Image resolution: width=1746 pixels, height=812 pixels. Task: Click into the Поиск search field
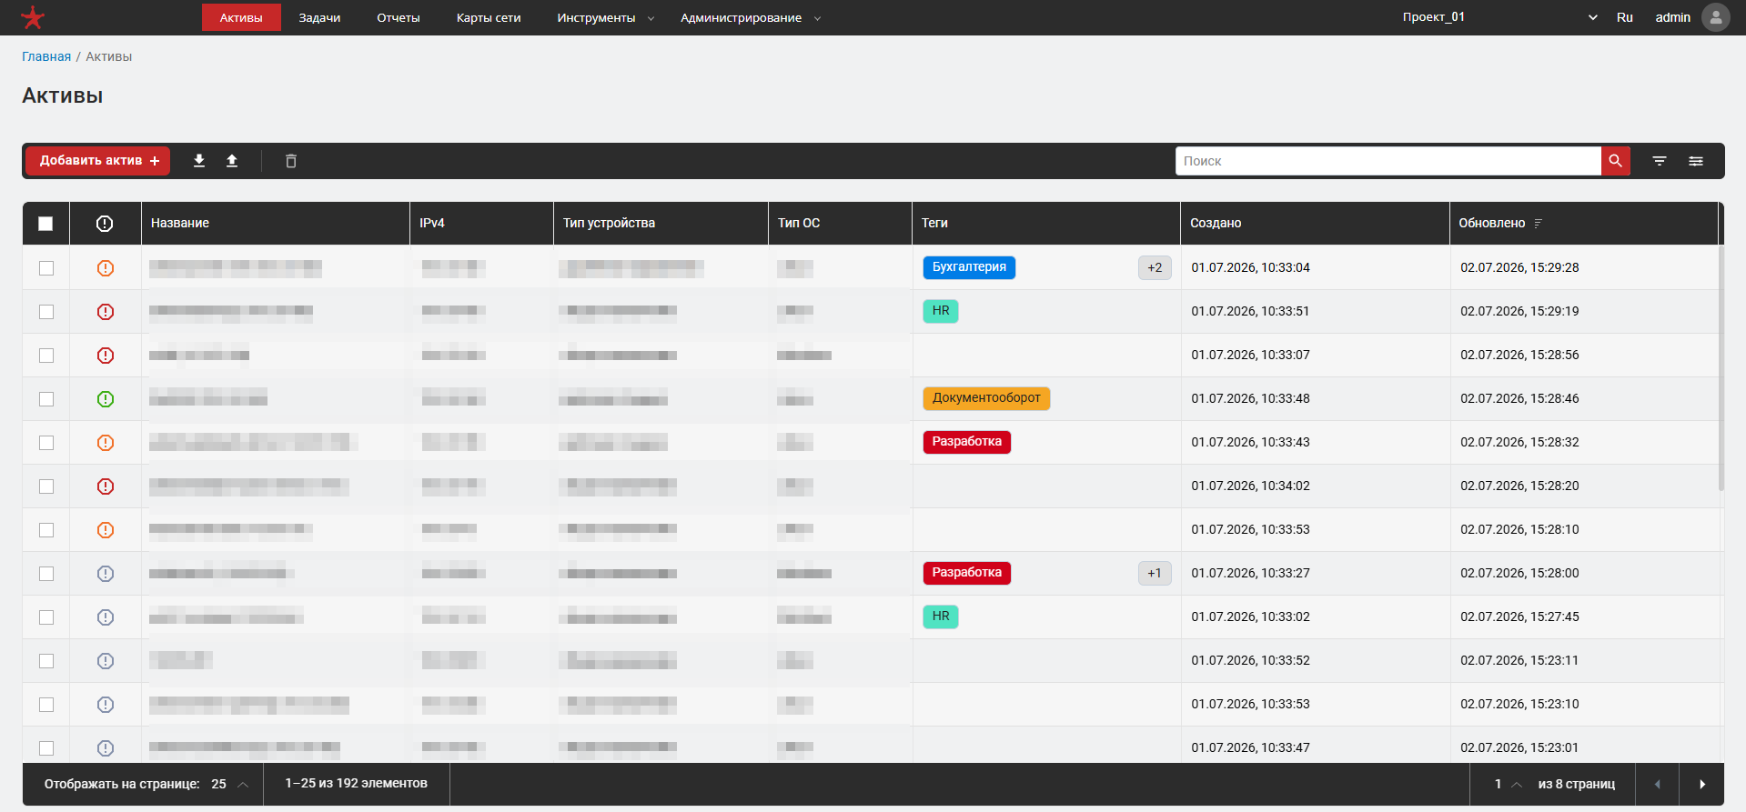1388,161
